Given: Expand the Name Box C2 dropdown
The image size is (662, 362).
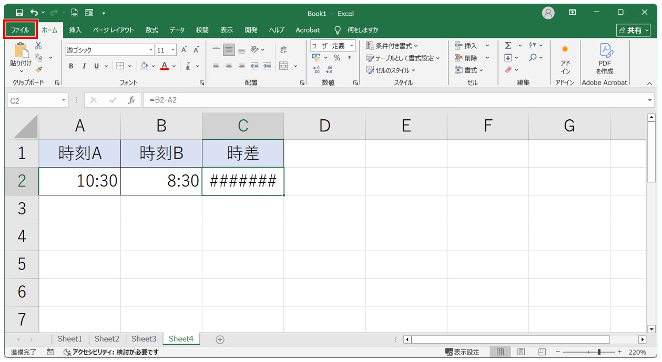Looking at the screenshot, I should coord(64,100).
